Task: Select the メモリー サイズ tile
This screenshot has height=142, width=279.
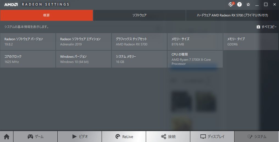Action: click(x=195, y=42)
